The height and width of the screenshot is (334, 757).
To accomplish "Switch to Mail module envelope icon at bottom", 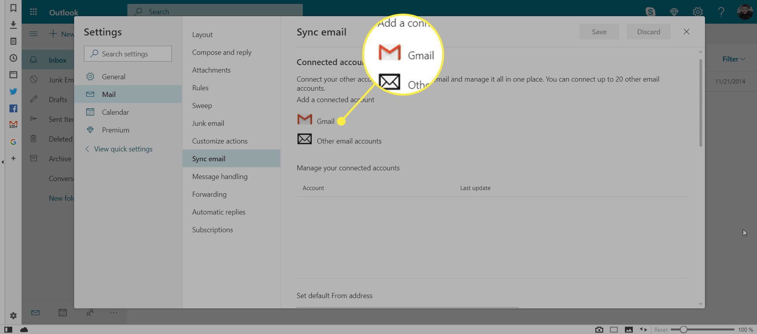I will [x=35, y=313].
